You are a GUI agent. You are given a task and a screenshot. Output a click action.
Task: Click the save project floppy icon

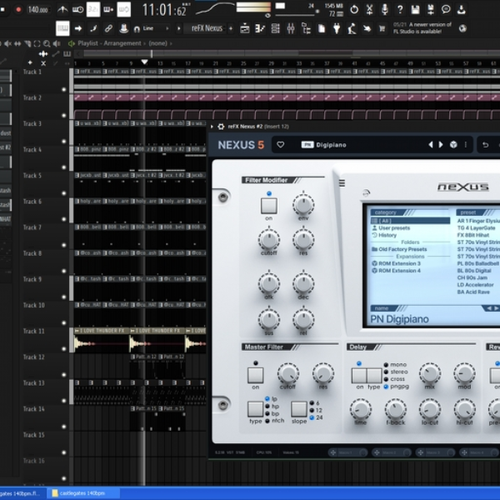[x=415, y=9]
